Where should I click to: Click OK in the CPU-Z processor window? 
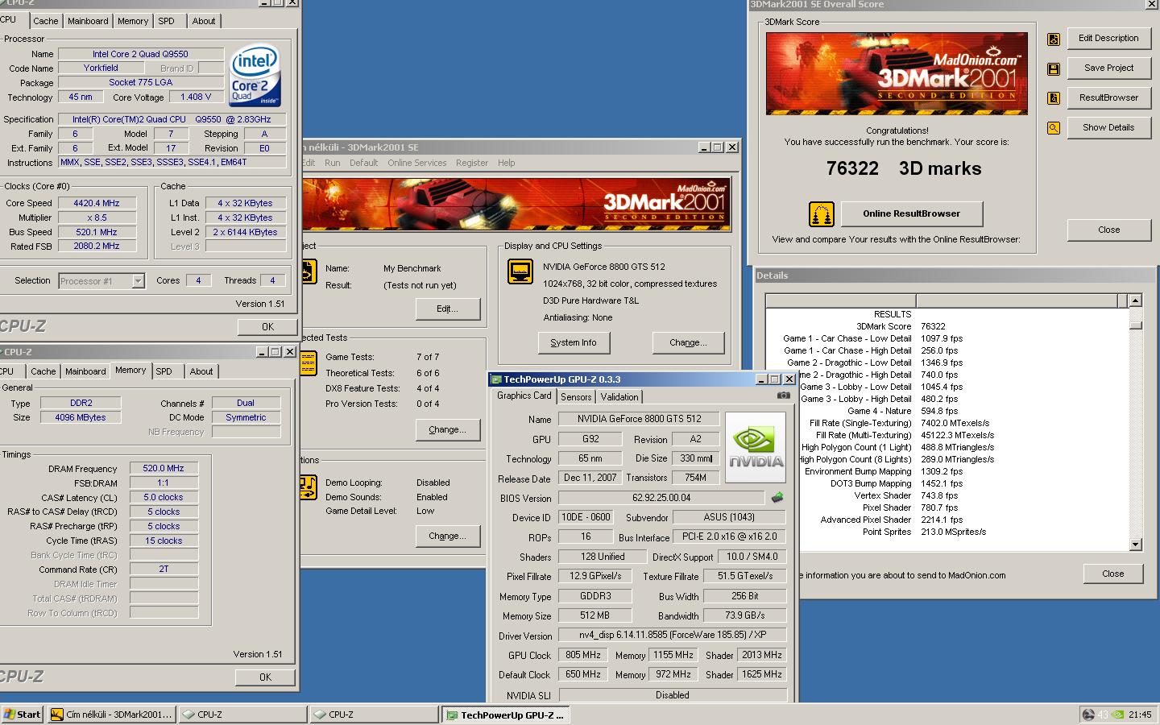(x=267, y=327)
